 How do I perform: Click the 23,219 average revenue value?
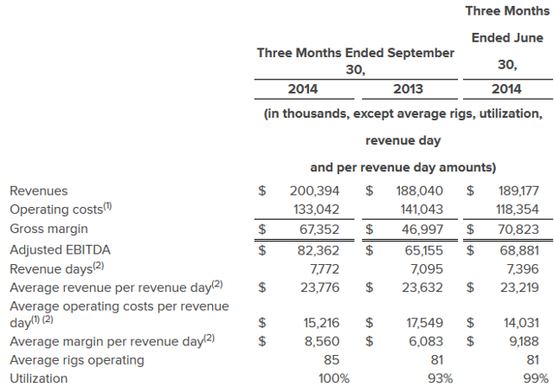[x=519, y=287]
